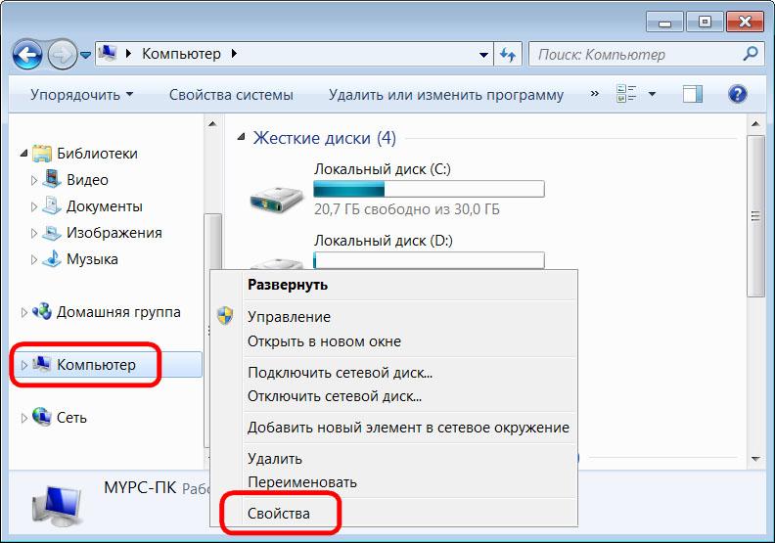Open Help with the question mark icon
The image size is (775, 543).
click(738, 93)
